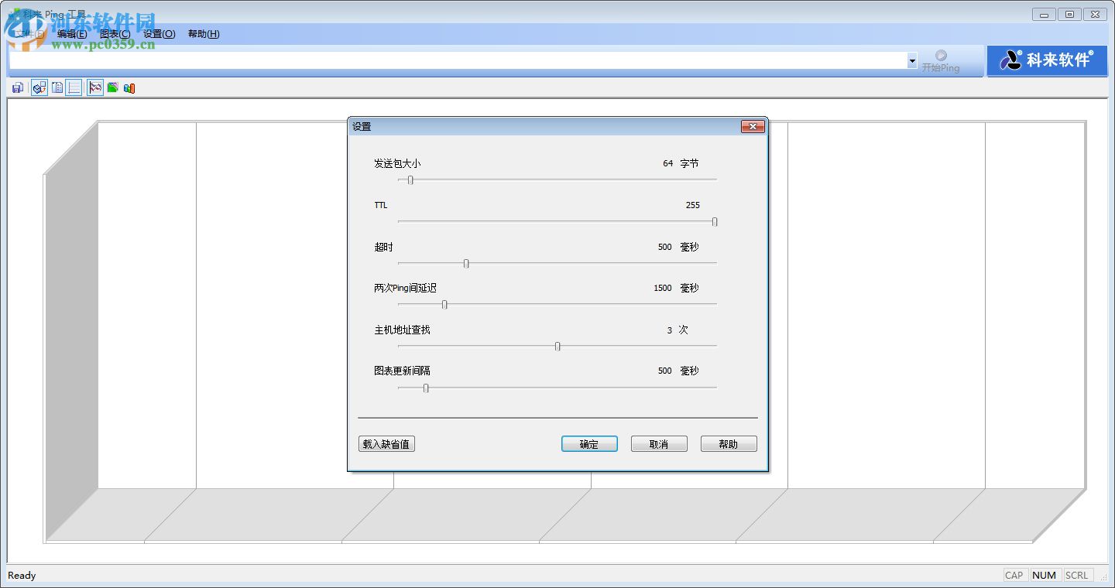Image resolution: width=1115 pixels, height=588 pixels.
Task: Open the 图表(C) menu
Action: 115,34
